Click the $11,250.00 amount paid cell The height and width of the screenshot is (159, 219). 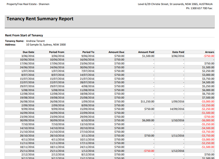(148, 101)
